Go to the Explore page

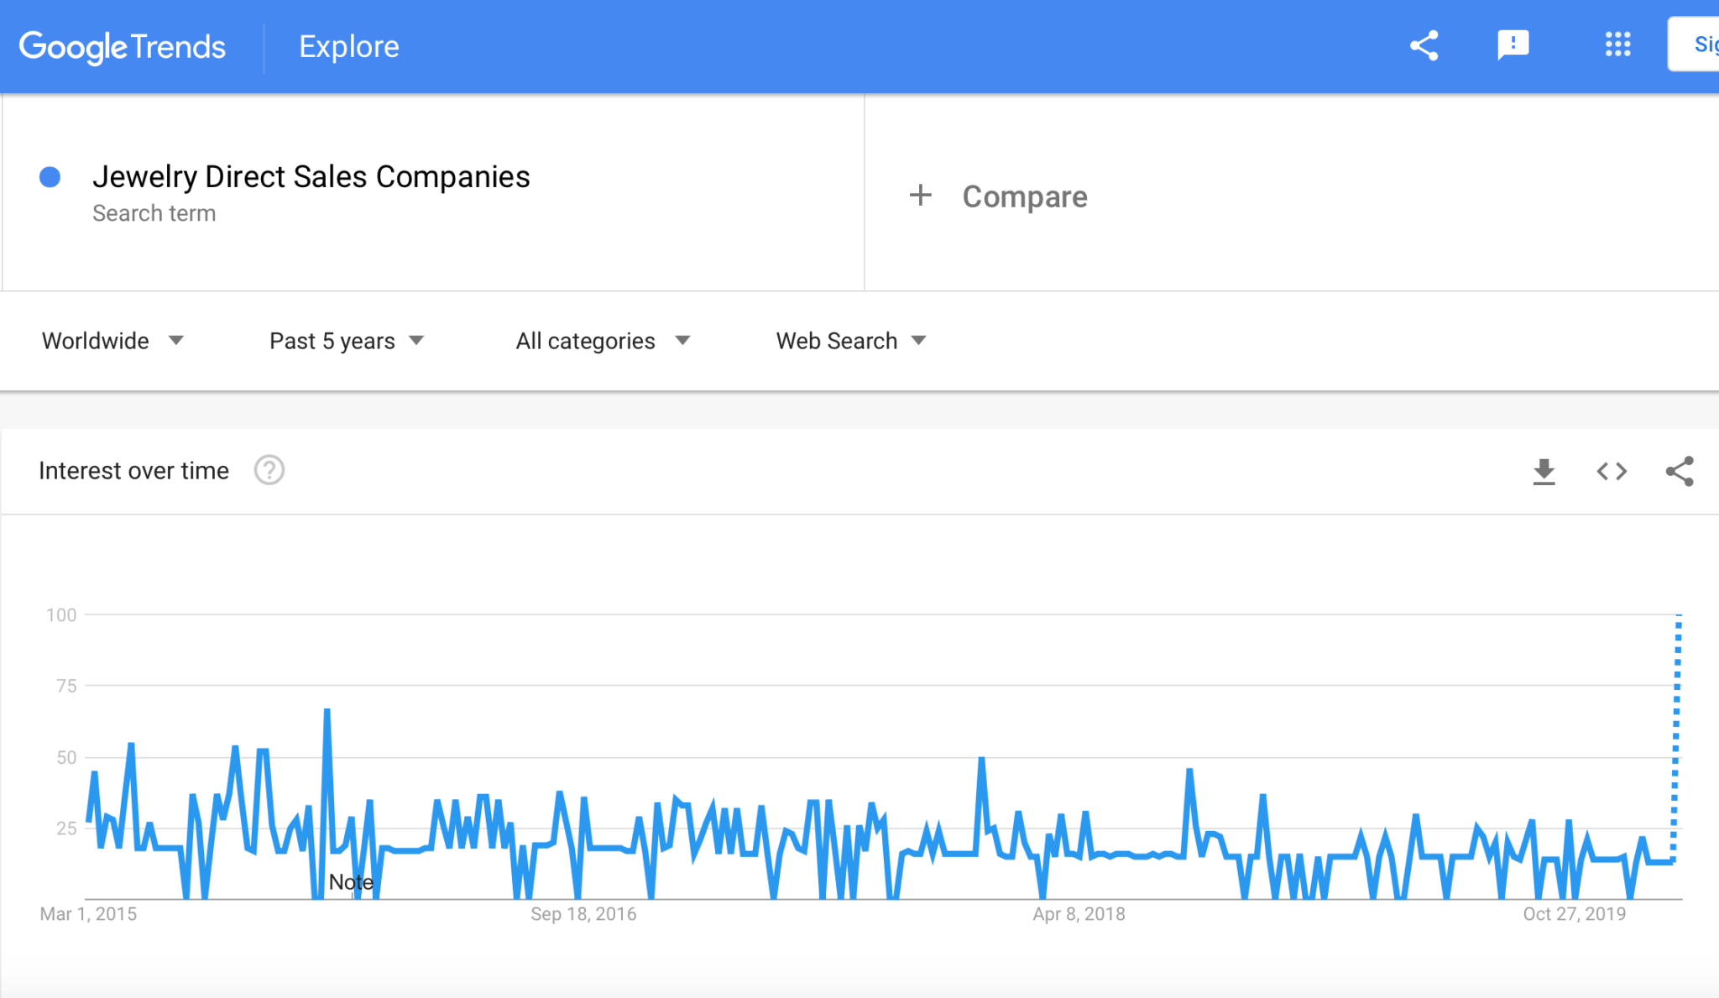[349, 47]
